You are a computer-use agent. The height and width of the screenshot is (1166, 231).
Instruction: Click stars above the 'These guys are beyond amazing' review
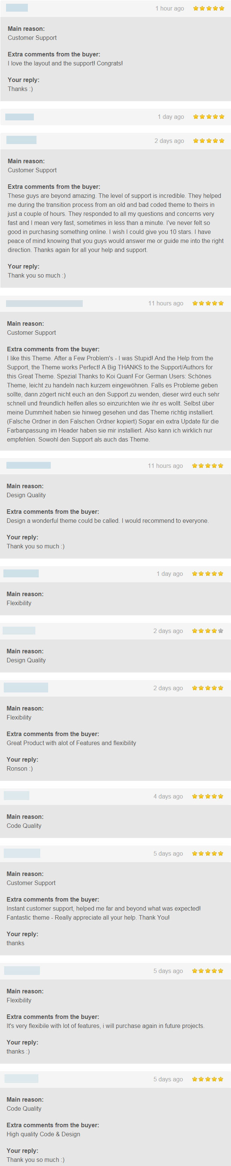pyautogui.click(x=208, y=141)
